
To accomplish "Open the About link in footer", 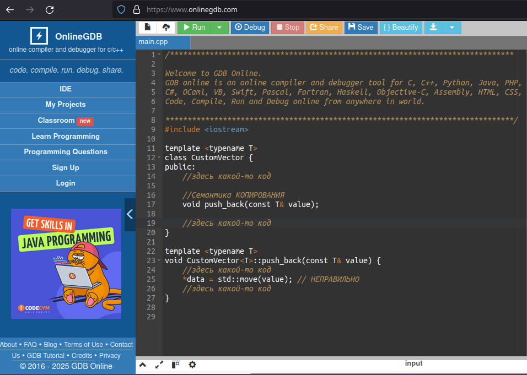I will point(8,345).
